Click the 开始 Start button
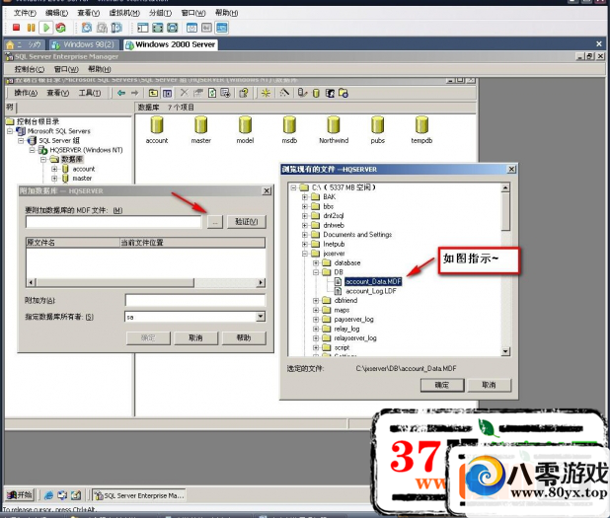The image size is (610, 518). 20,495
